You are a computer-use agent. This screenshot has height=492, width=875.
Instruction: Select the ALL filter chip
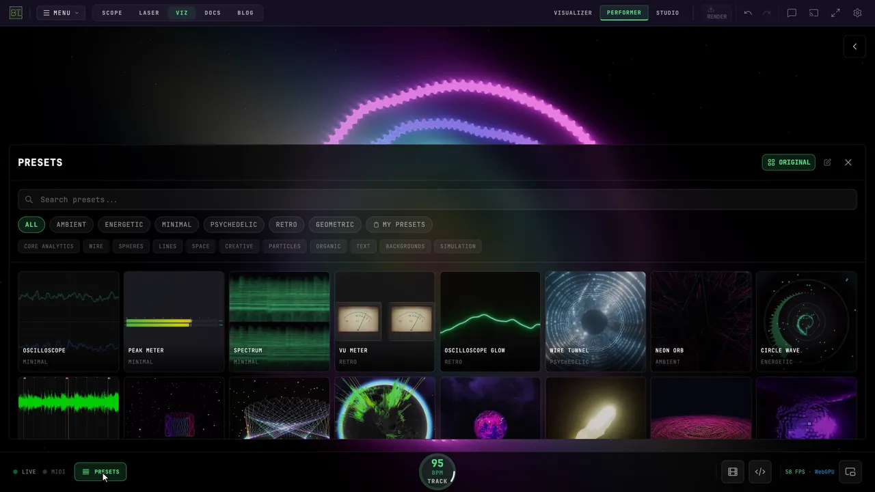31,225
